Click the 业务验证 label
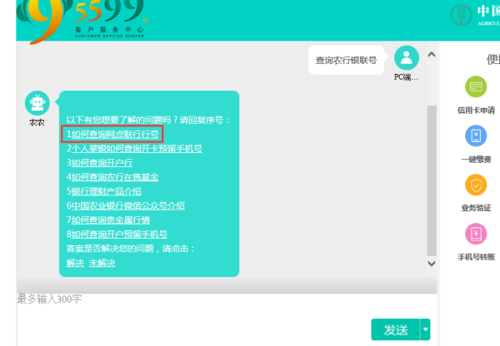Viewport: 500px width, 346px height. [x=476, y=208]
